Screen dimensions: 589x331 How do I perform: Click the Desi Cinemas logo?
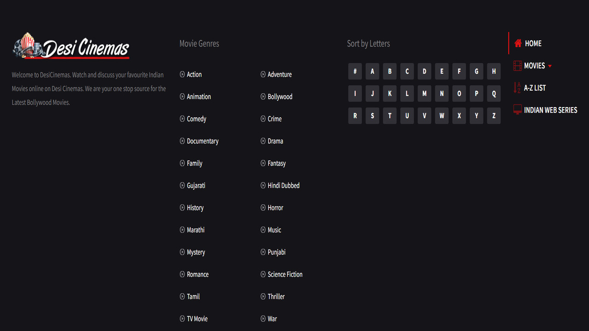[71, 46]
